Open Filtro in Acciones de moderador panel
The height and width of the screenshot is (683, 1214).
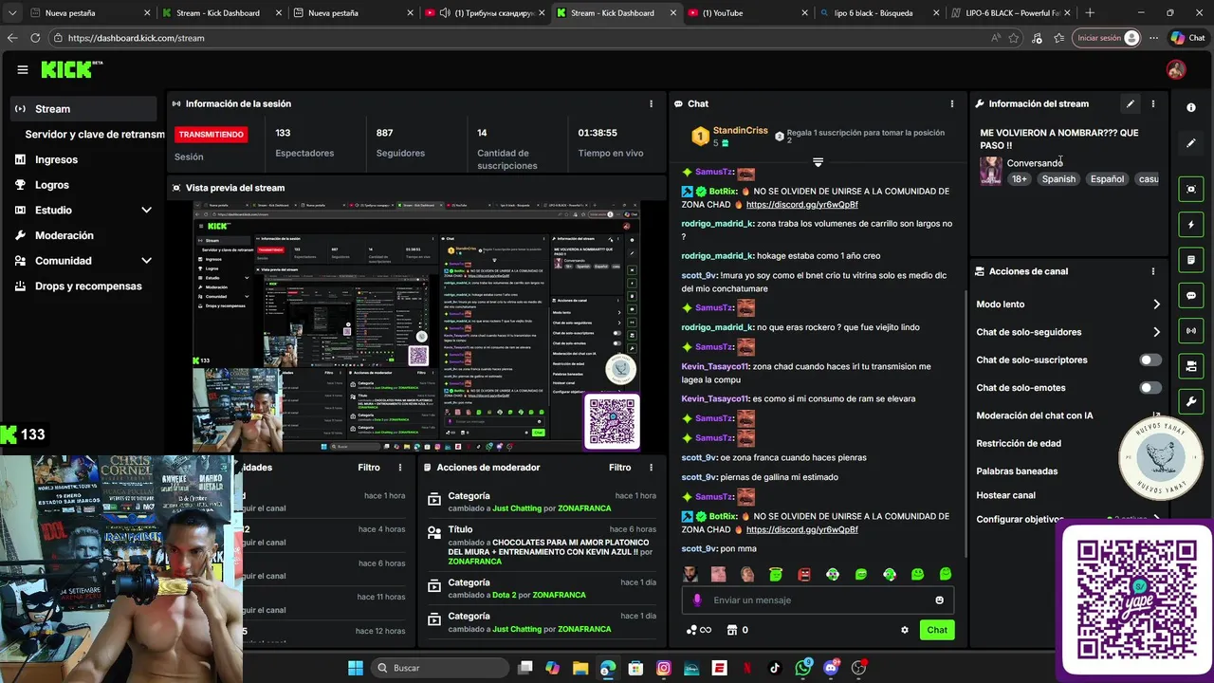[x=619, y=468]
